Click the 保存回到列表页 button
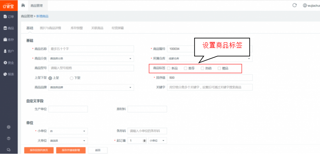320x155 pixels. [39, 150]
